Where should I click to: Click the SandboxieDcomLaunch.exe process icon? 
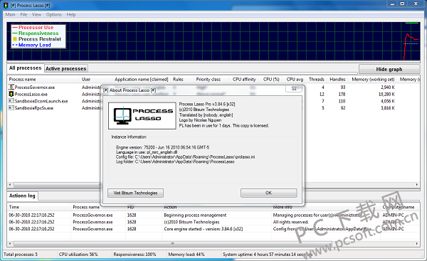[11, 101]
